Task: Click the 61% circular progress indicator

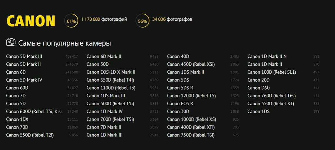Action: [71, 21]
